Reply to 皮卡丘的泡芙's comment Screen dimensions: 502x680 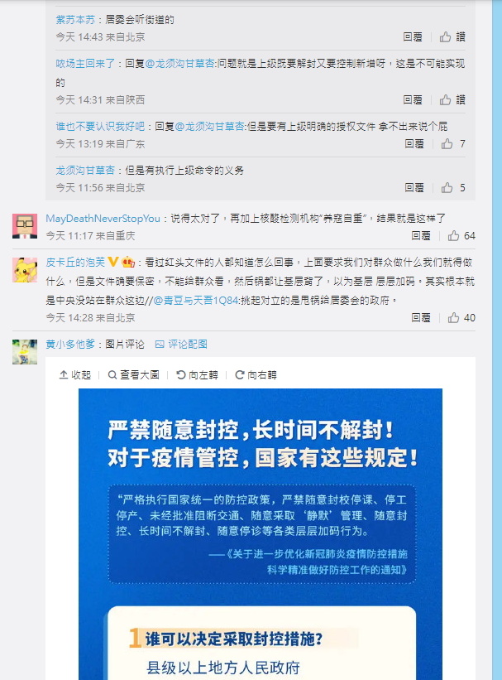(x=421, y=317)
